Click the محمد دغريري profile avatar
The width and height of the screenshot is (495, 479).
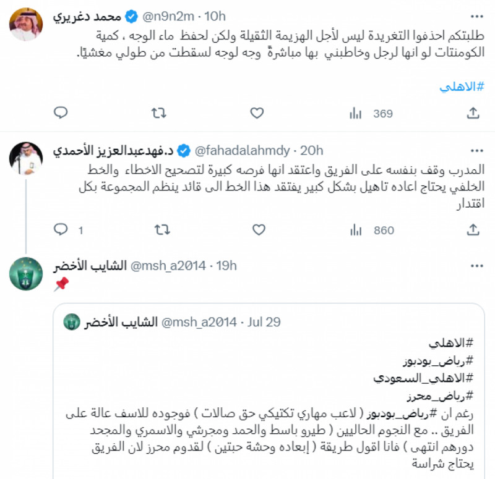click(25, 23)
